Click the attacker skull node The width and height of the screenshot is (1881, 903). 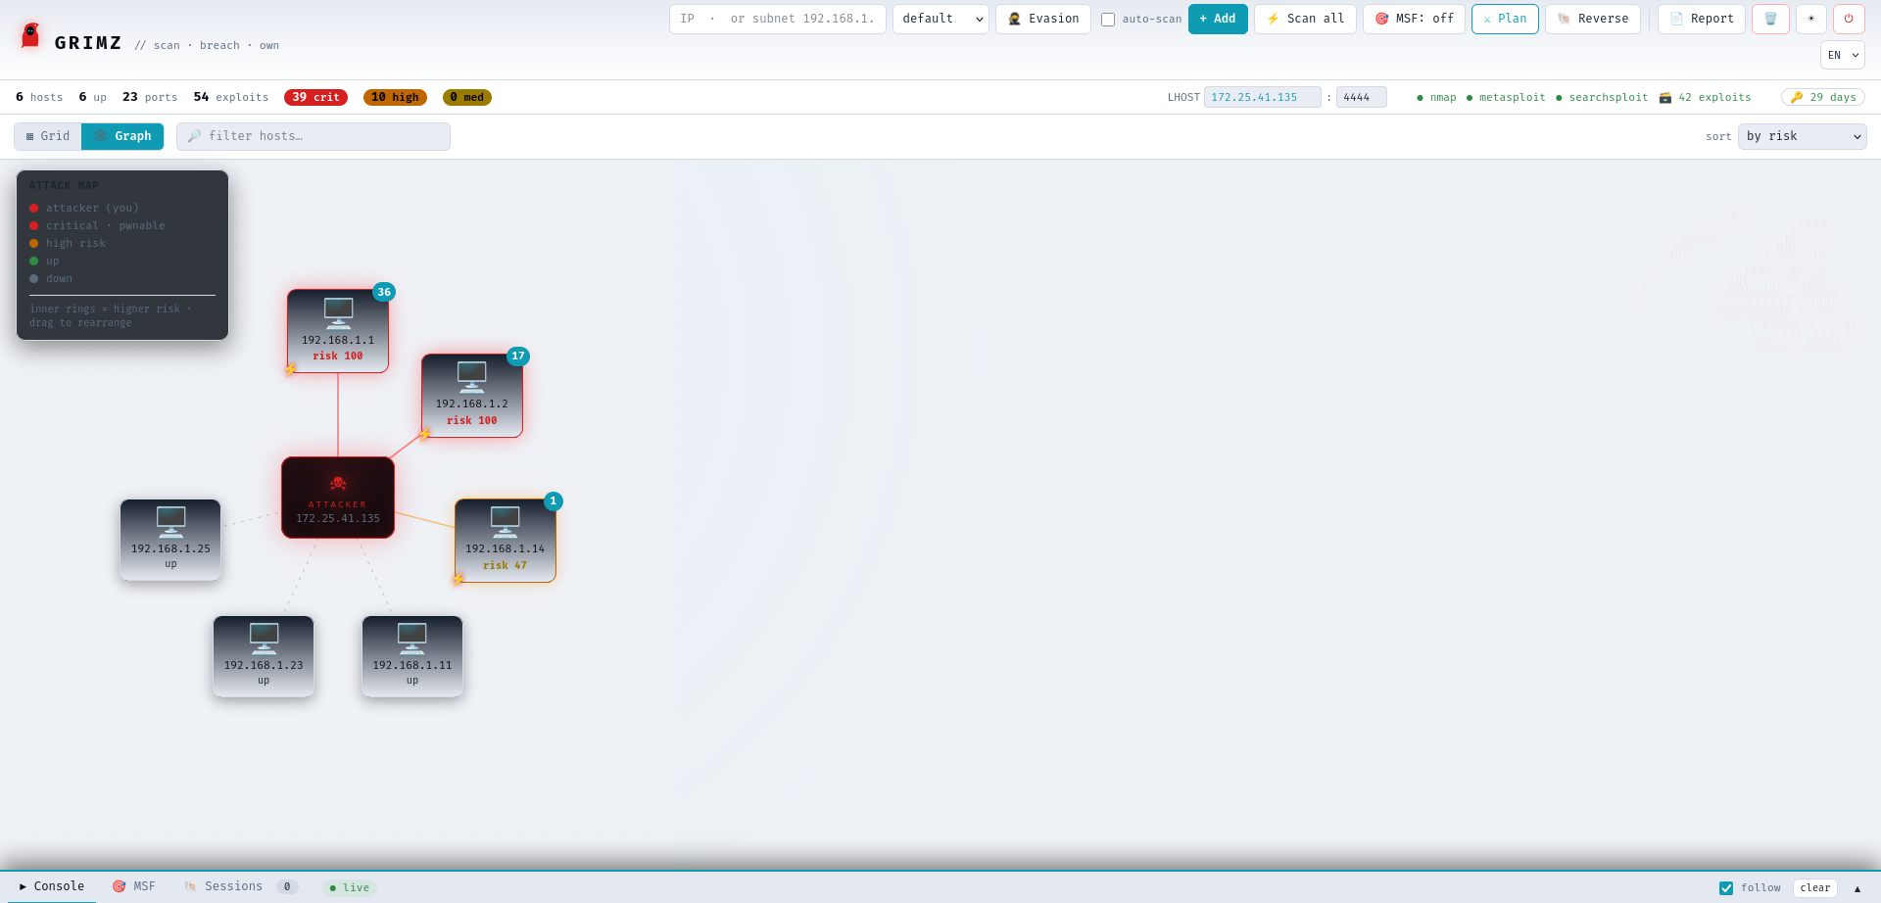point(338,498)
